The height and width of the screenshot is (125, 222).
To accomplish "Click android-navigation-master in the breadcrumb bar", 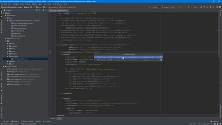I will tap(11, 7).
